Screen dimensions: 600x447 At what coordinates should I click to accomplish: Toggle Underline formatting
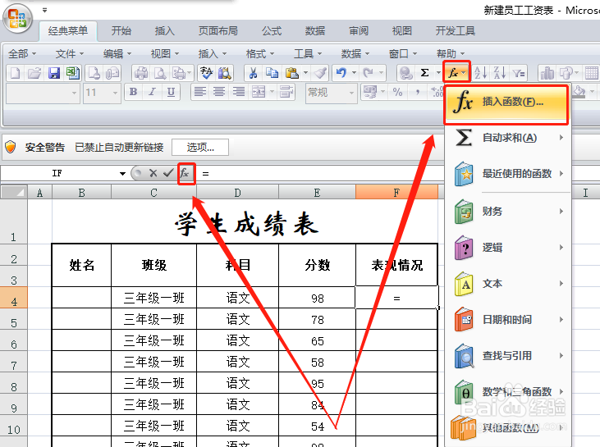click(171, 92)
